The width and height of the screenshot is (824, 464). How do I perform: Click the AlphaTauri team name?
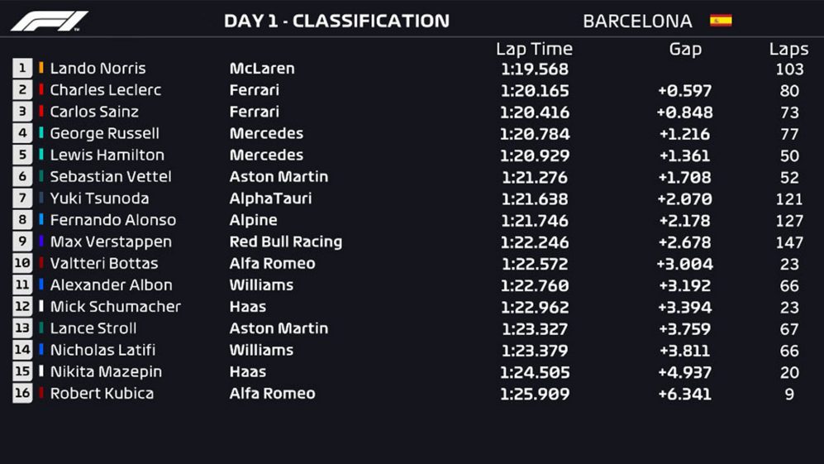pos(270,199)
